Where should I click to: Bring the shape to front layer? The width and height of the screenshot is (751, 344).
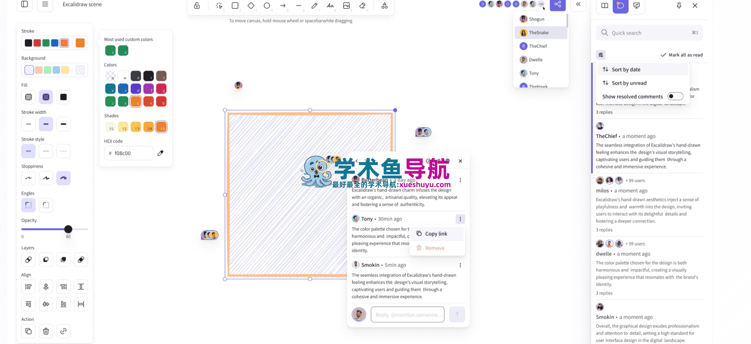click(x=81, y=260)
